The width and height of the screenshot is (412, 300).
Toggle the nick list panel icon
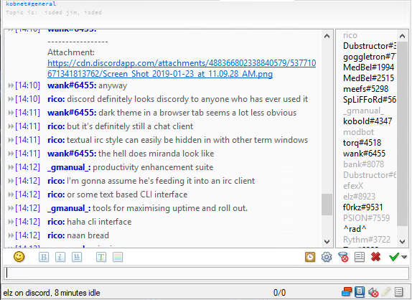pyautogui.click(x=359, y=257)
